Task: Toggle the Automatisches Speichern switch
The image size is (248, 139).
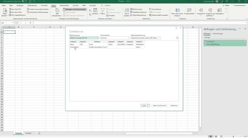Action: click(x=24, y=1)
